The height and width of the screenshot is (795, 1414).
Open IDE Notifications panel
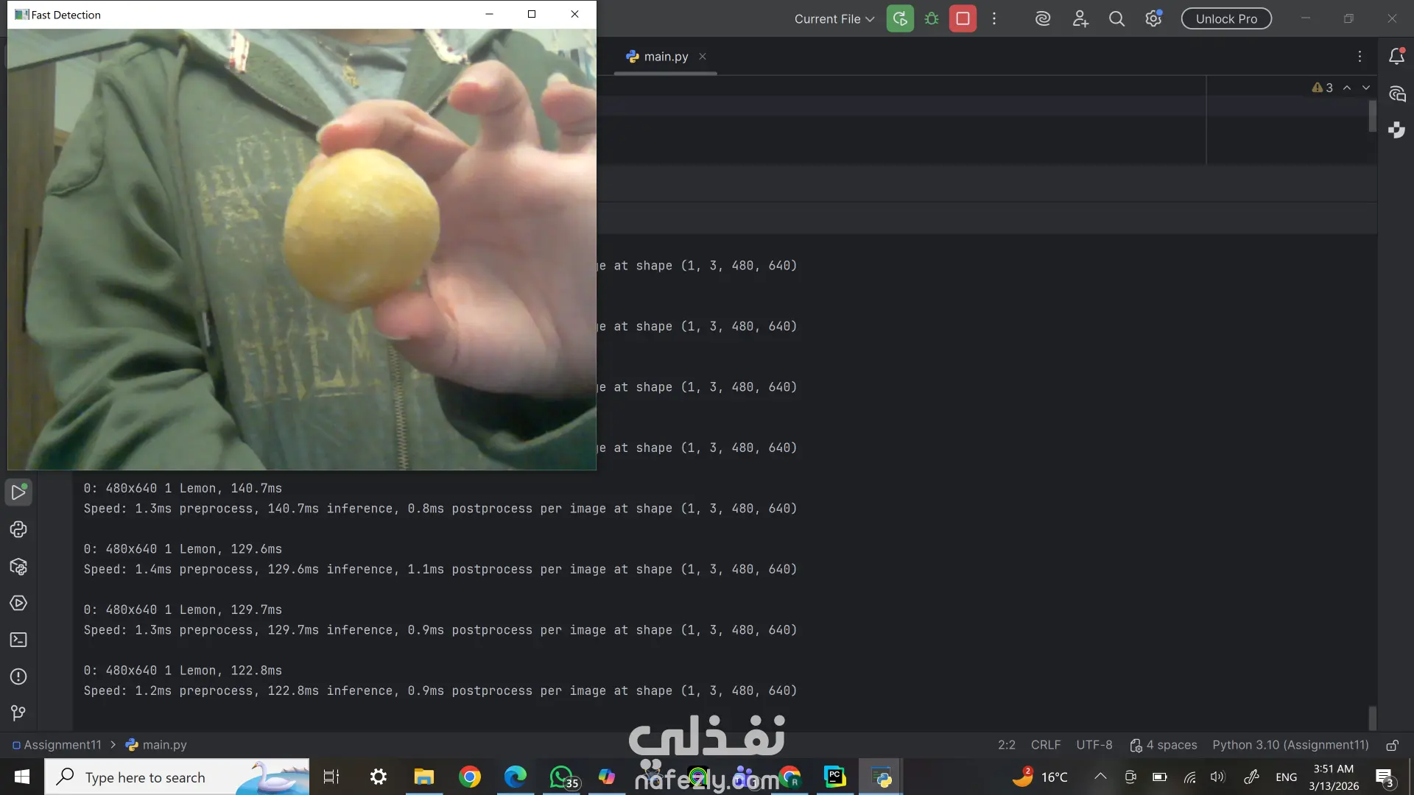(1396, 57)
